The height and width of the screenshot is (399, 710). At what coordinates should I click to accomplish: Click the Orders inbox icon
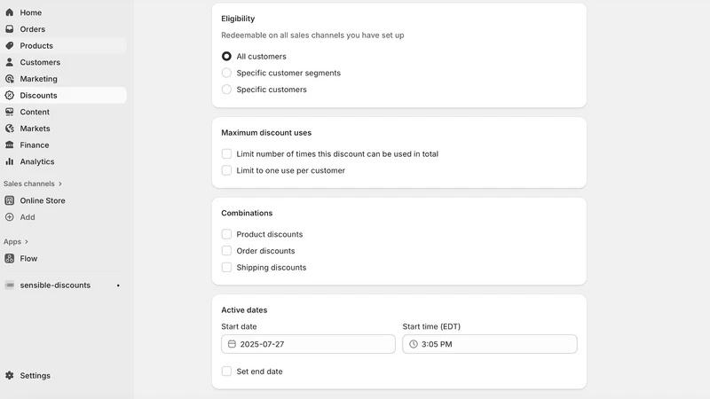(10, 29)
